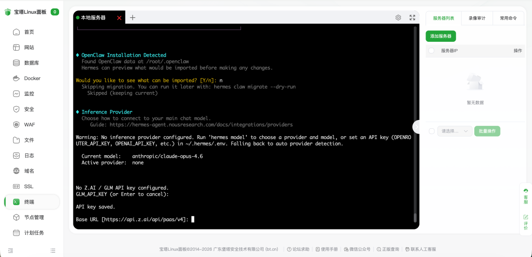This screenshot has height=257, width=532.
Task: Open the 域名 globe icon
Action: (16, 171)
